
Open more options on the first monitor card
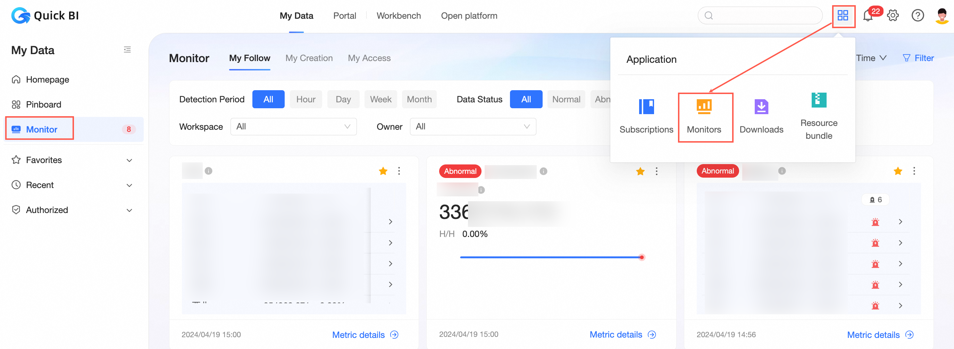(399, 171)
